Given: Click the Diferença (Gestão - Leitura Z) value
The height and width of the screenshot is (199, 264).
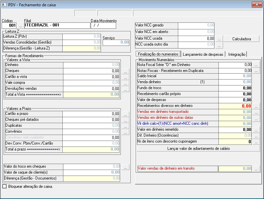Looking at the screenshot, I should click(x=82, y=48).
